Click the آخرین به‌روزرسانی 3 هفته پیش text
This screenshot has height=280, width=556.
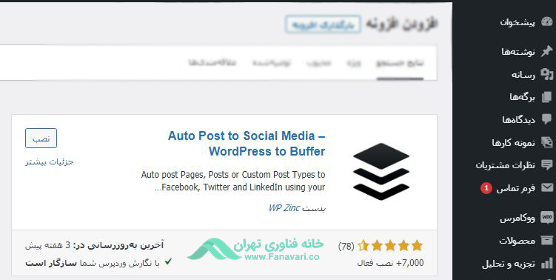click(x=94, y=245)
